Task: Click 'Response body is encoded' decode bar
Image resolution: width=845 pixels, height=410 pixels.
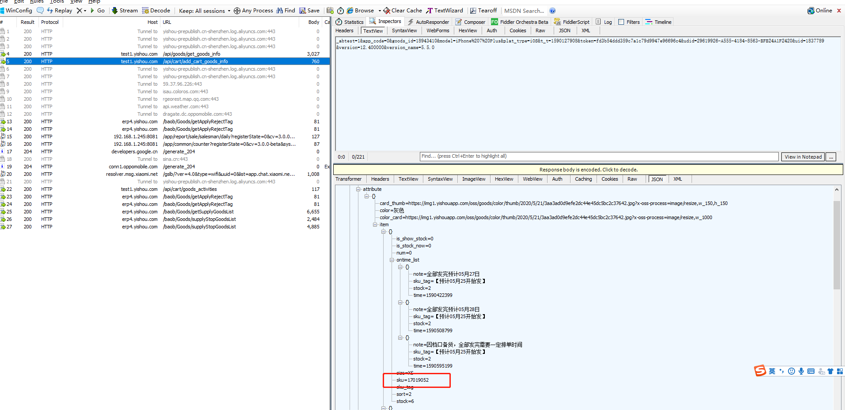Action: pos(588,170)
